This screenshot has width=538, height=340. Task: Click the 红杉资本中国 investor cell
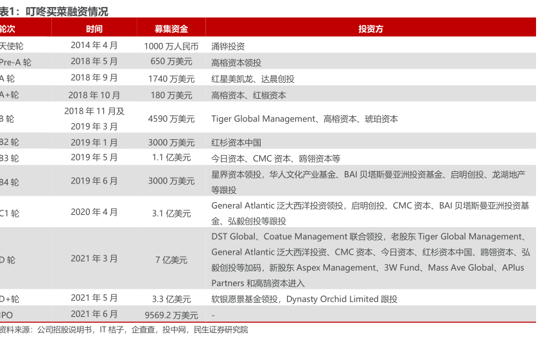tap(236, 142)
